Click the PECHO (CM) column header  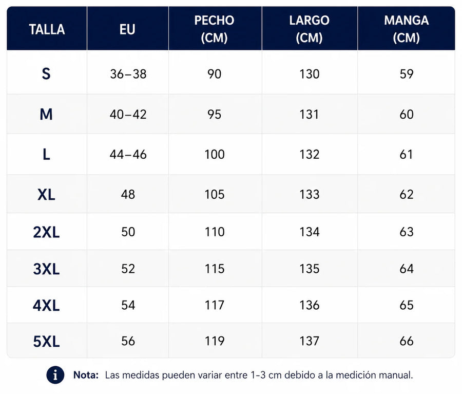pos(215,29)
